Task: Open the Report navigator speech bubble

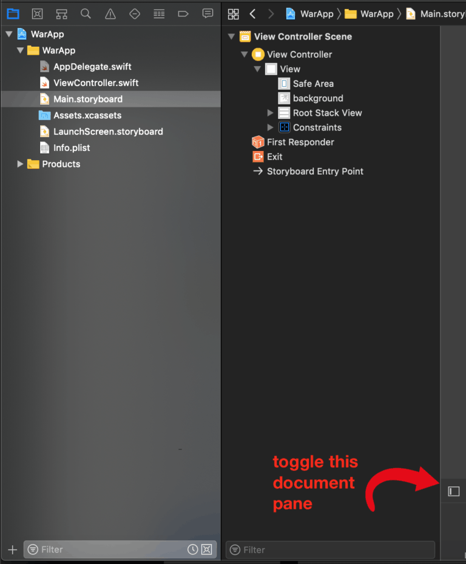Action: (x=208, y=14)
